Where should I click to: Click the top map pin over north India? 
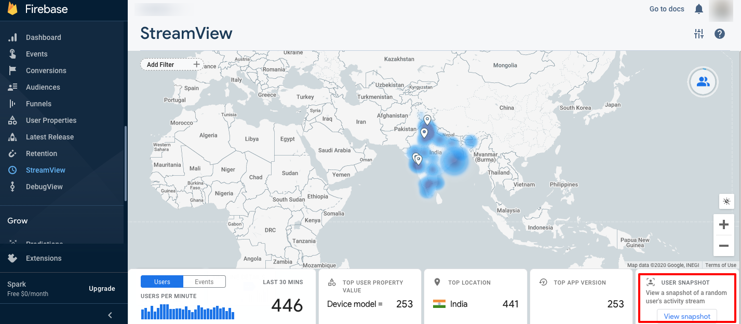427,120
